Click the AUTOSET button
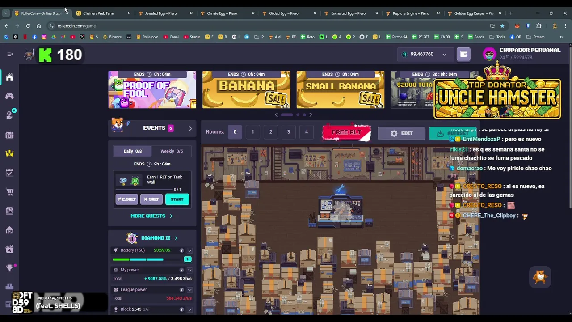This screenshot has width=572, height=322. click(x=453, y=133)
